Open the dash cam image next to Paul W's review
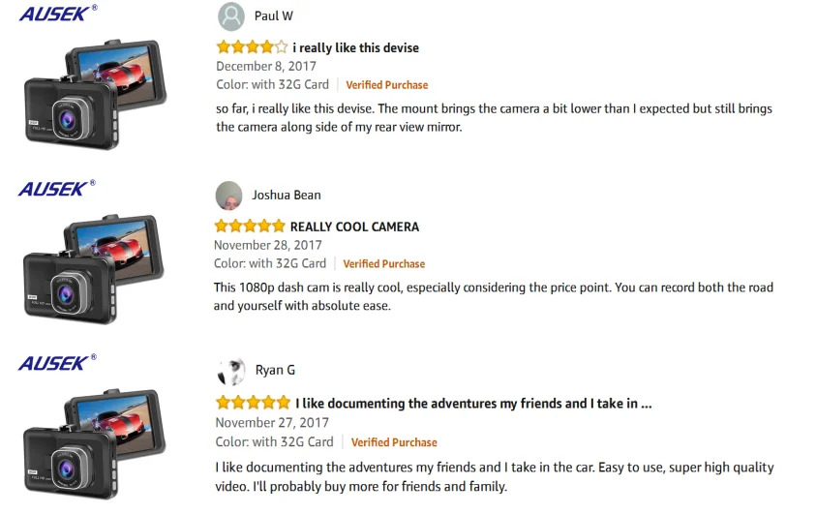This screenshot has width=816, height=514. coord(94,93)
